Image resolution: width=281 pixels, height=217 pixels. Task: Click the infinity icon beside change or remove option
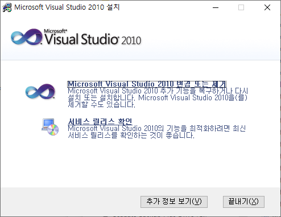(x=40, y=91)
